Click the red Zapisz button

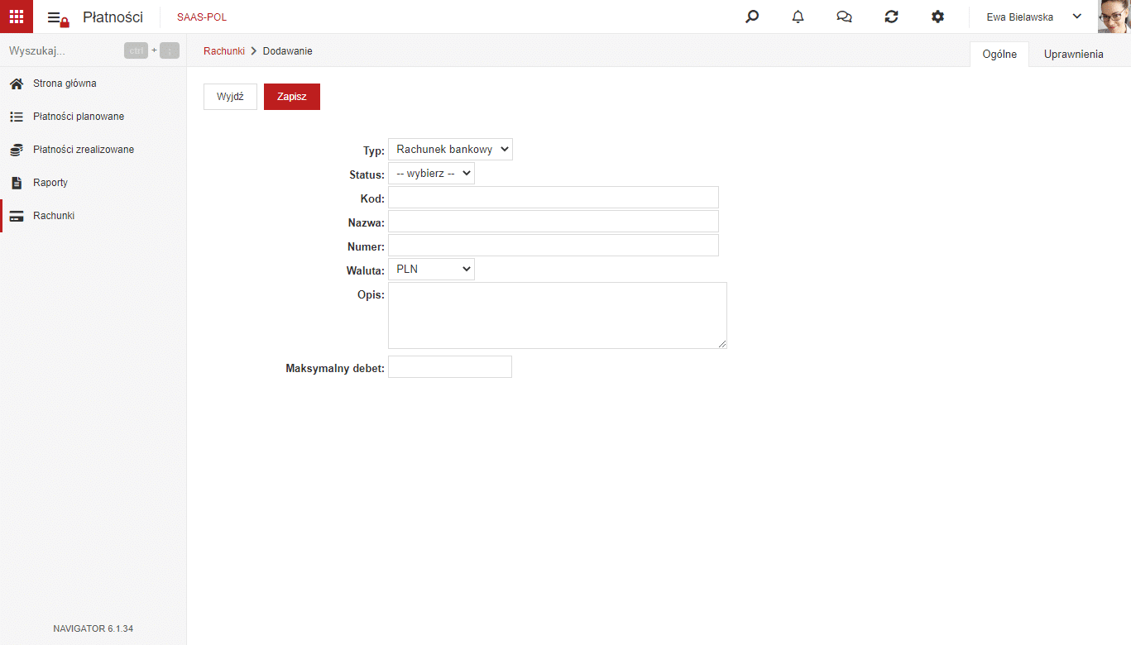[x=292, y=97]
